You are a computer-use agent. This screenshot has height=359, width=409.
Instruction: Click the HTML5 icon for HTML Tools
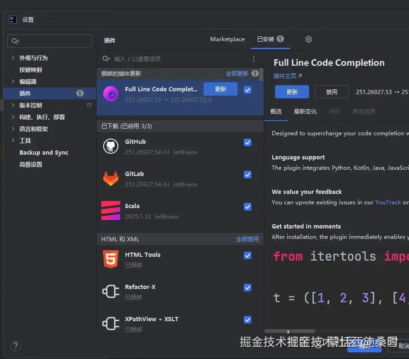tap(110, 259)
